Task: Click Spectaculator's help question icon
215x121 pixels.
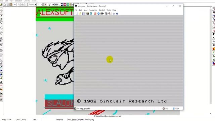Action: pyautogui.click(x=117, y=13)
